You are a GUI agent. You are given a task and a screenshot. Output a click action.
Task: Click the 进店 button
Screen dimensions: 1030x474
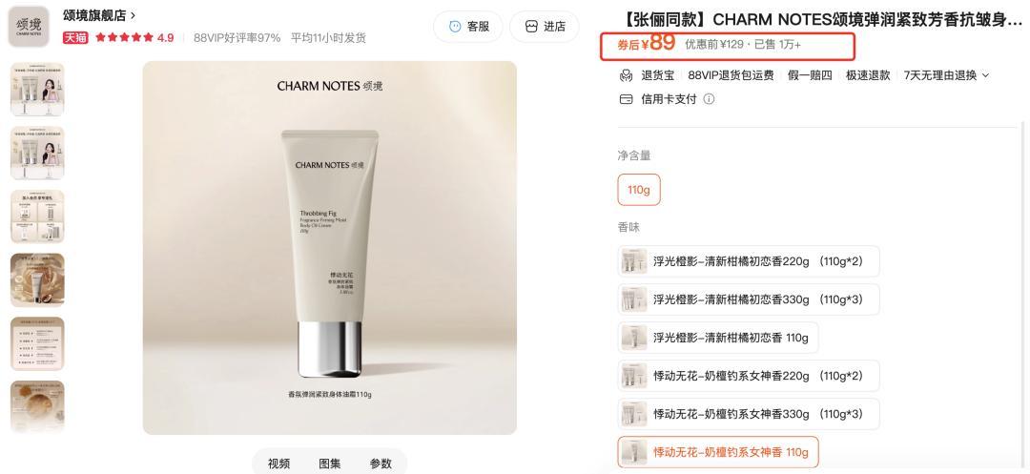pyautogui.click(x=545, y=27)
